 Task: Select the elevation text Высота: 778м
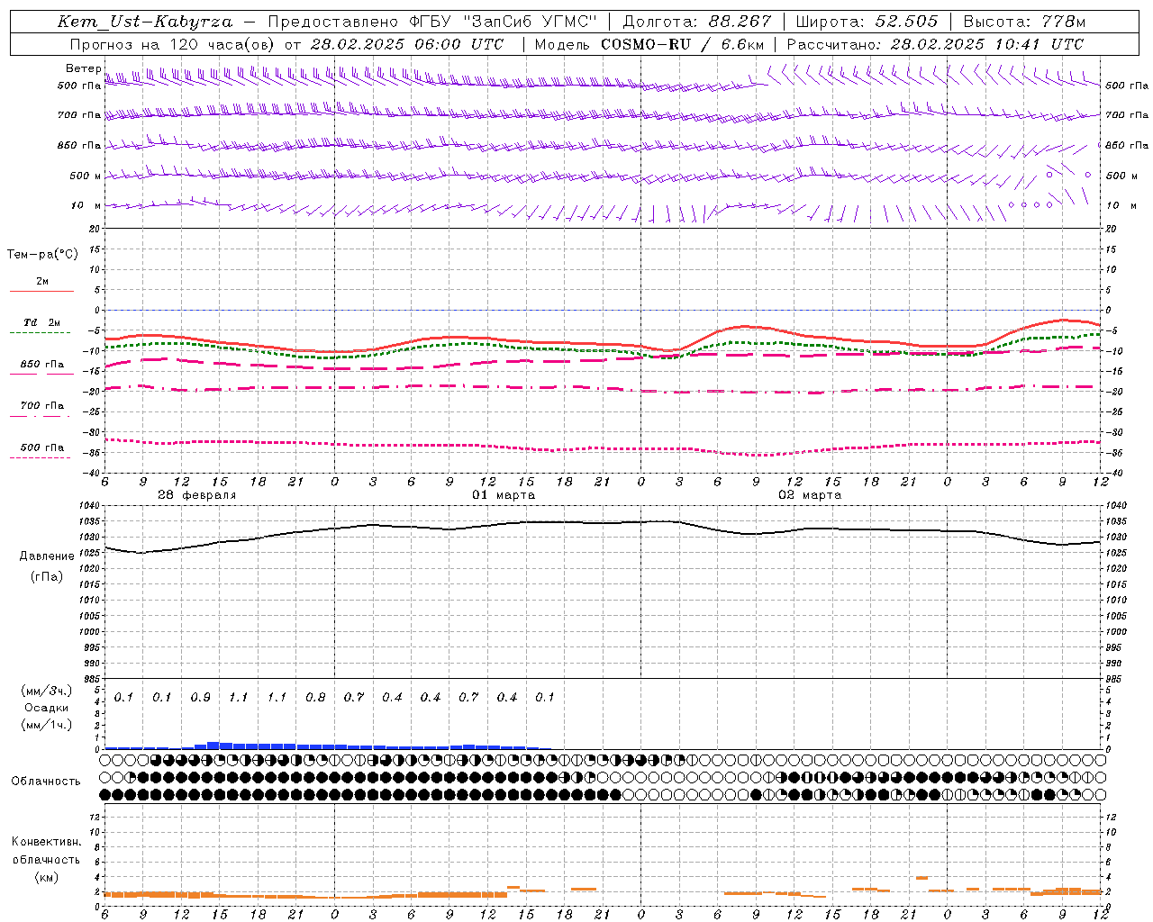point(1024,22)
